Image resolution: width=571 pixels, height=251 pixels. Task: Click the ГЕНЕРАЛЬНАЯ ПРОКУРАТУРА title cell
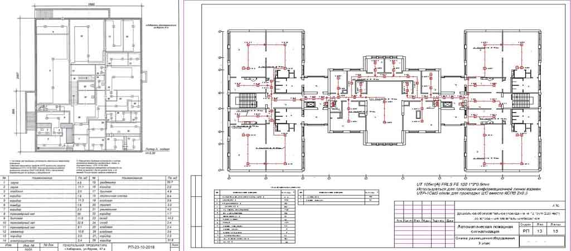tap(85, 247)
